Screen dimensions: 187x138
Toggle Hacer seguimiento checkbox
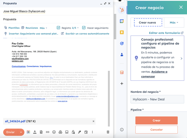coord(84,28)
